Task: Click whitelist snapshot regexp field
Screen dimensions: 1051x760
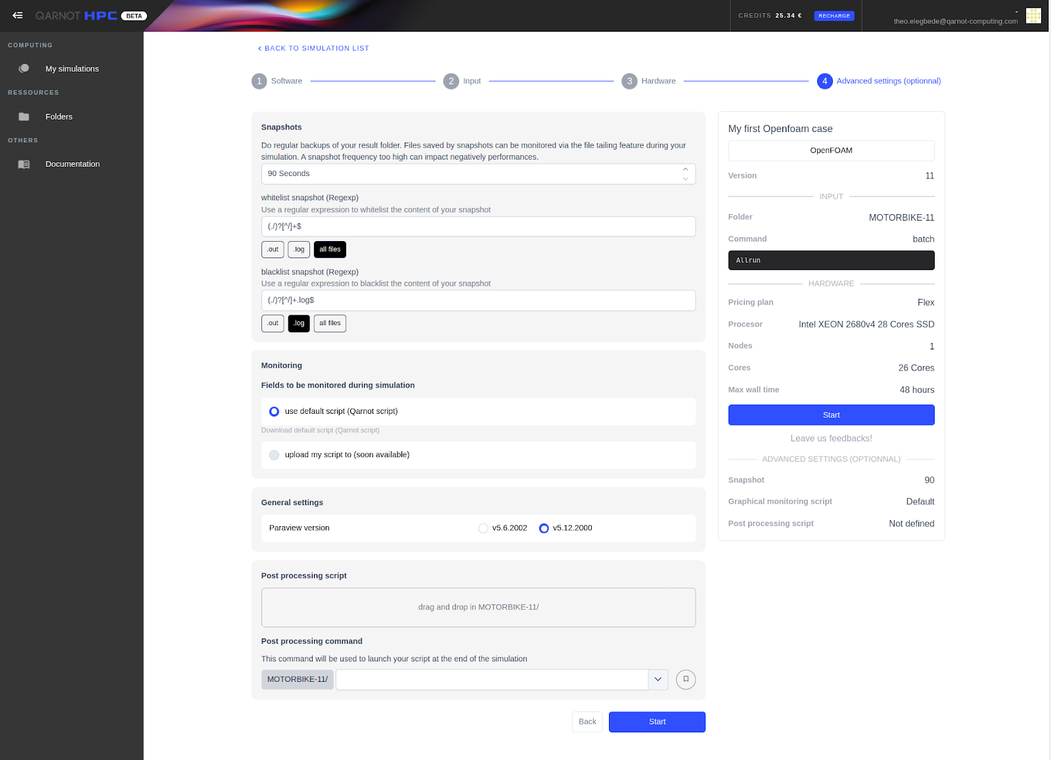Action: [x=478, y=227]
